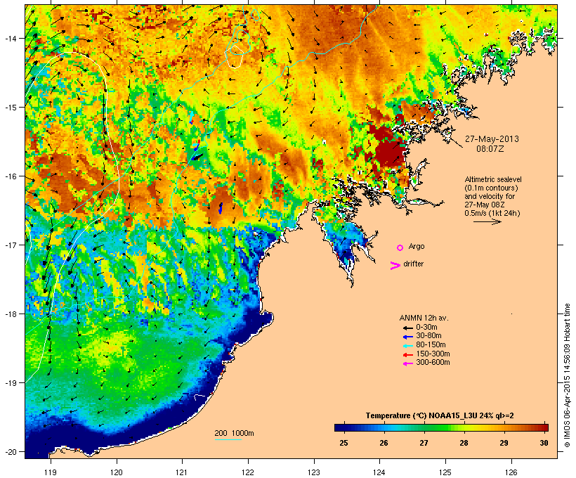
Task: Click the '0-30m' depth label
Action: (426, 328)
